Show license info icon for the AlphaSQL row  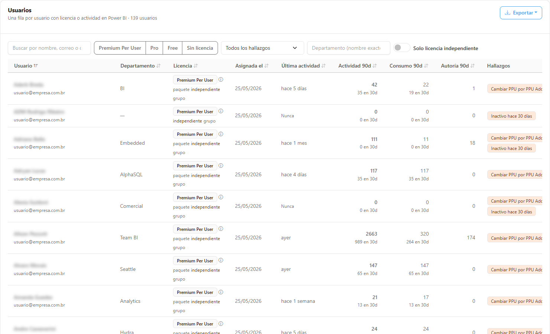tap(221, 166)
